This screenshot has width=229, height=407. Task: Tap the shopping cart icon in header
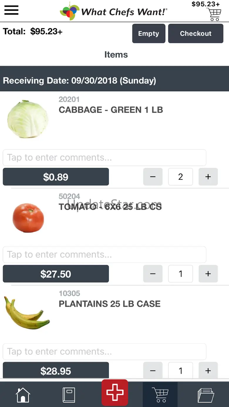coord(214,14)
